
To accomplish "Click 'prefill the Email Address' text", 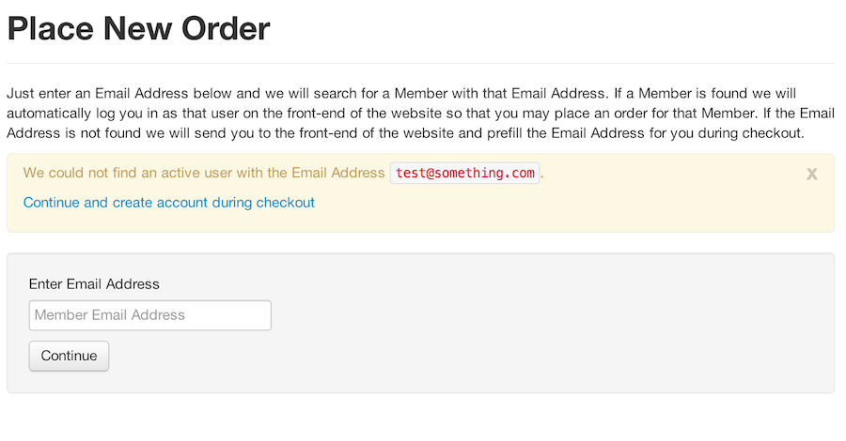I will point(564,133).
